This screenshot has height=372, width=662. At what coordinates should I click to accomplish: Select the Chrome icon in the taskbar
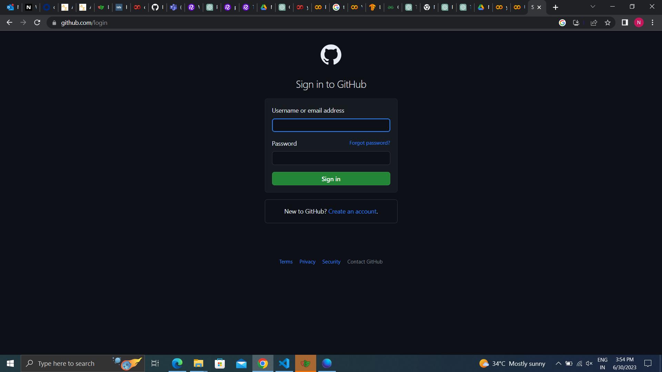[x=263, y=363]
